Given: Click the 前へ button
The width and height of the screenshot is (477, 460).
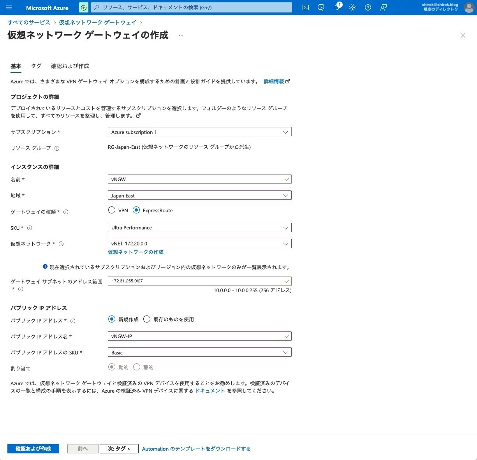Looking at the screenshot, I should 83,449.
